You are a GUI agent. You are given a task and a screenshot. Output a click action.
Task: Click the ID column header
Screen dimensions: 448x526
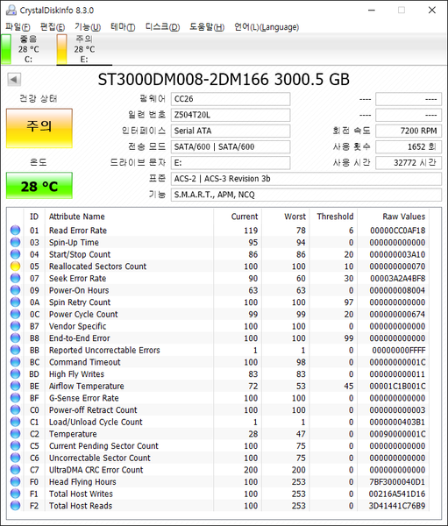pos(34,217)
